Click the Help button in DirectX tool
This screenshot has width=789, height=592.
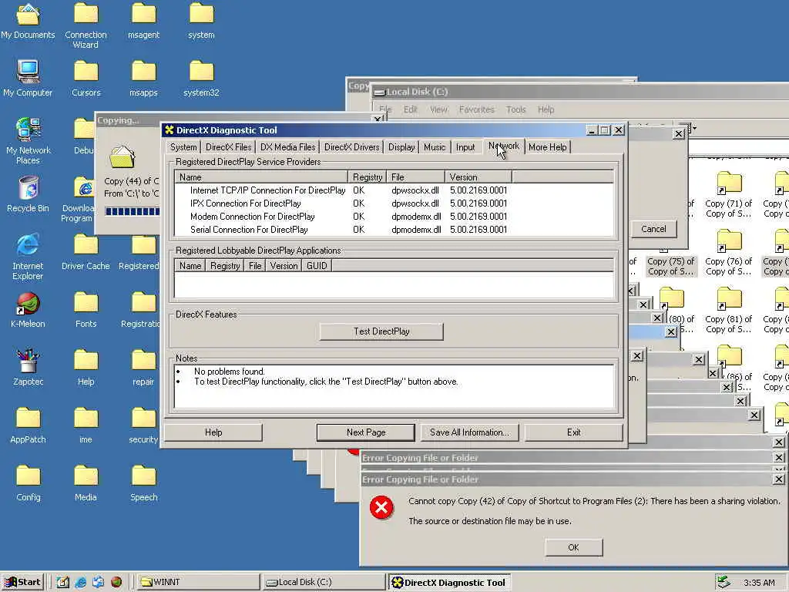pyautogui.click(x=213, y=432)
